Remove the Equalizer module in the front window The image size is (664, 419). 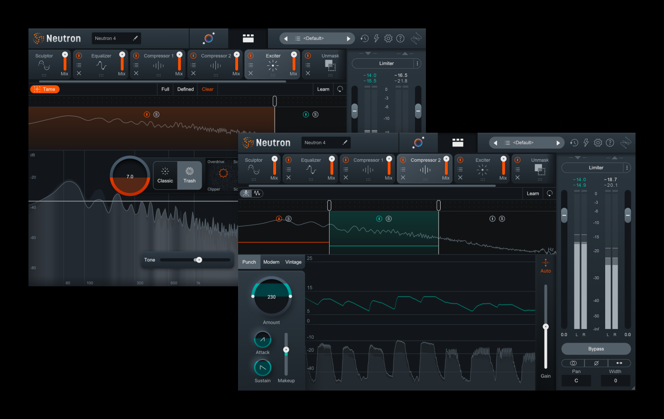click(x=288, y=178)
